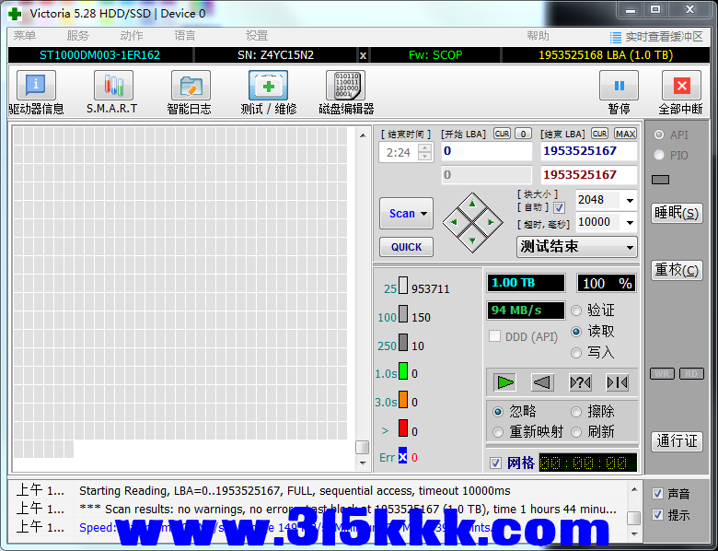Image resolution: width=718 pixels, height=551 pixels.
Task: Open the 设置 menu
Action: (257, 36)
